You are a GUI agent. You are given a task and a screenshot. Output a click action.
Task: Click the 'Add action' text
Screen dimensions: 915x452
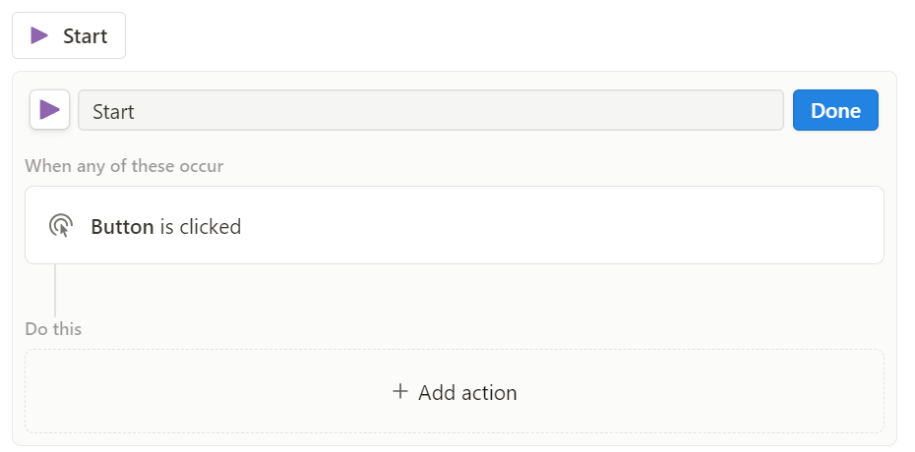point(467,393)
